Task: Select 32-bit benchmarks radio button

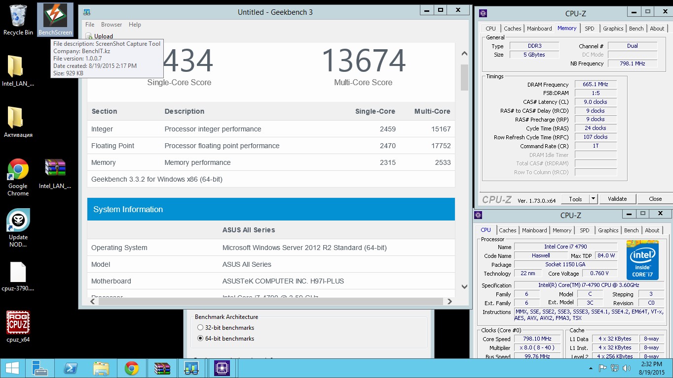Action: click(x=200, y=328)
